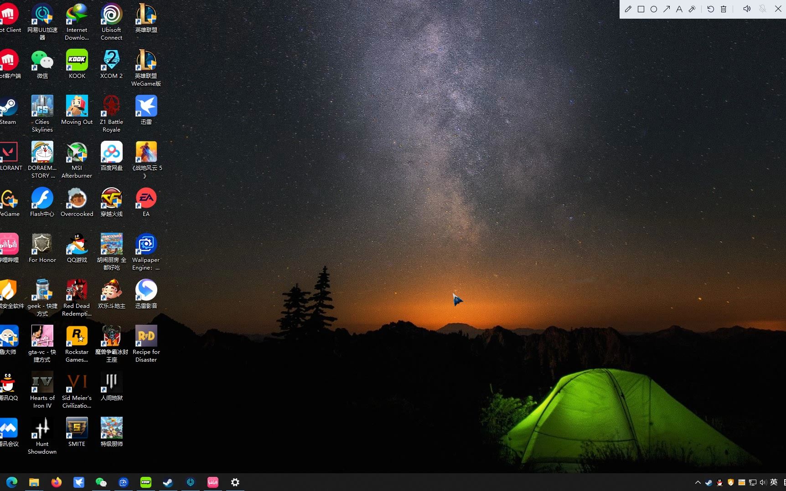This screenshot has height=491, width=786.
Task: Open the Hunt Showdown shortcut
Action: 42,436
